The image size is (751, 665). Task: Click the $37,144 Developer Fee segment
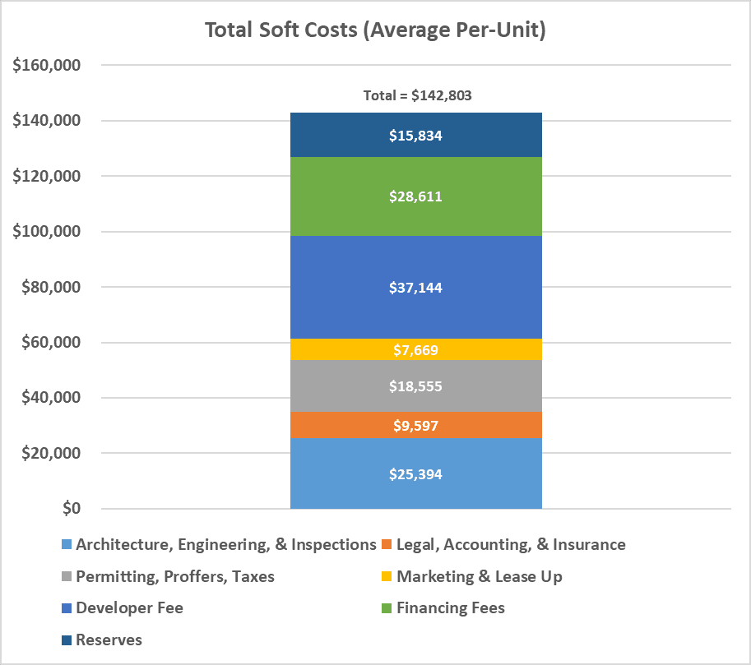click(x=415, y=287)
